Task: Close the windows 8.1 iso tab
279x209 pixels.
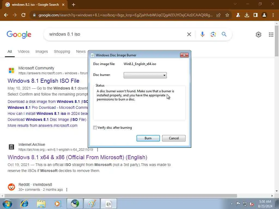Action: tap(63, 5)
